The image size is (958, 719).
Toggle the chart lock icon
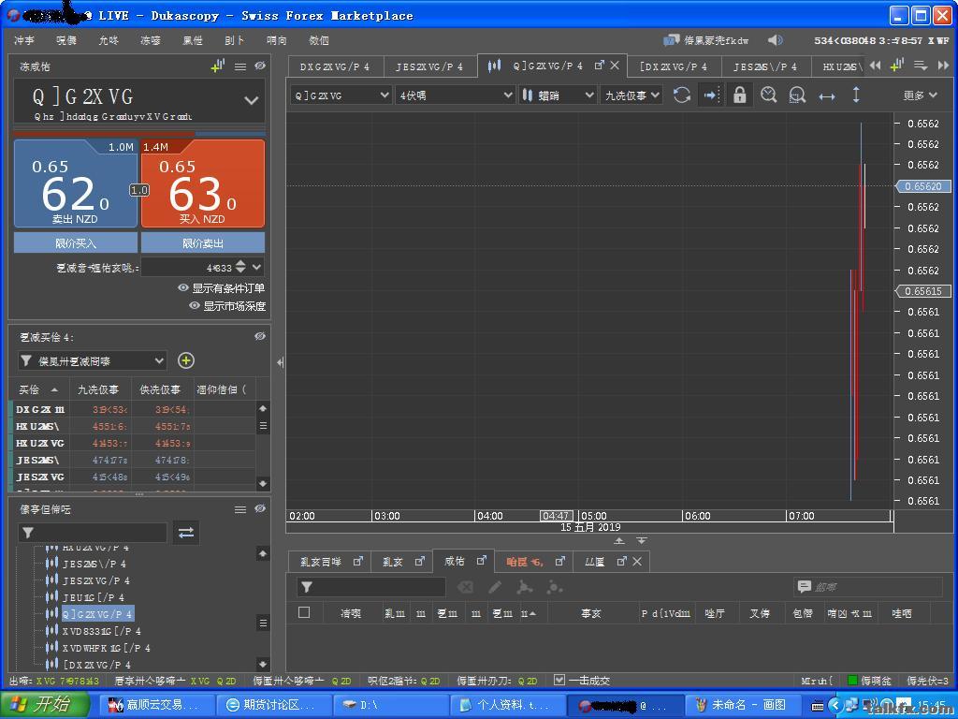pyautogui.click(x=739, y=95)
